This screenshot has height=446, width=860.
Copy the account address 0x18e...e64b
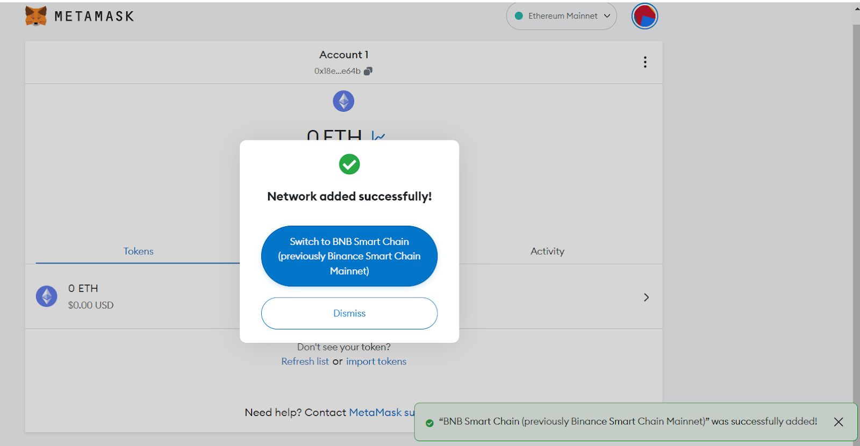tap(343, 71)
